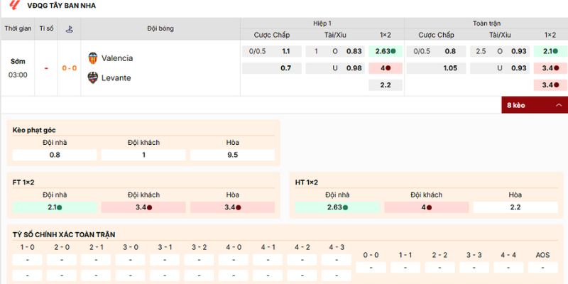568x284 pixels.
Task: Pick corner bet Đội nhà odds 0.8
Action: point(55,155)
